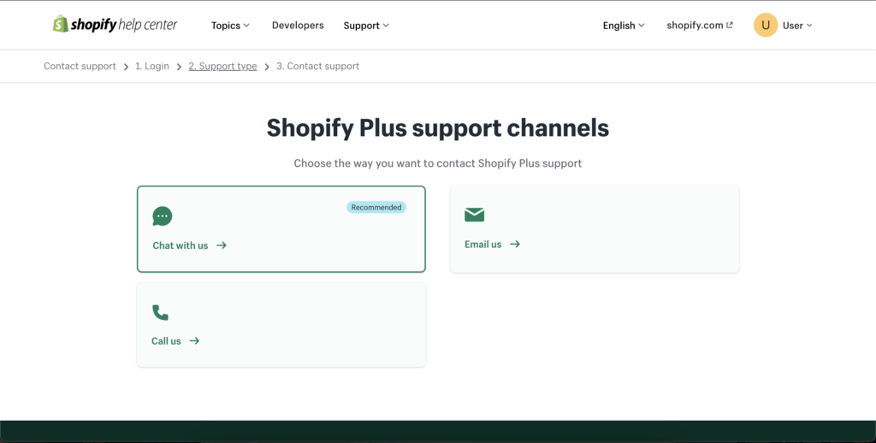Click the 'Choose the way you want' subtitle
This screenshot has height=443, width=876.
[437, 163]
